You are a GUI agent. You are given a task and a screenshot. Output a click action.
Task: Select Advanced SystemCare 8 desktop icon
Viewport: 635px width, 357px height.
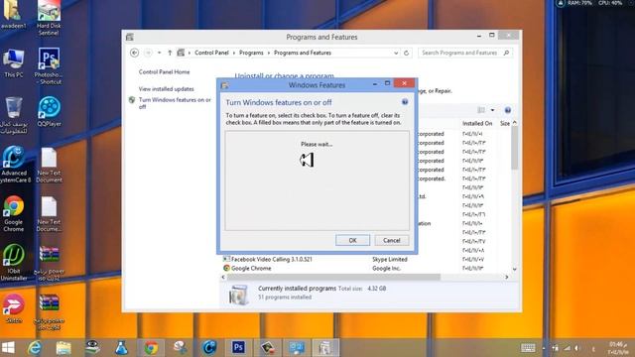(15, 165)
